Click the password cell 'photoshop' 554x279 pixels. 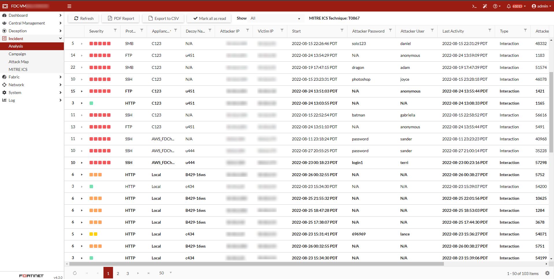pyautogui.click(x=361, y=80)
